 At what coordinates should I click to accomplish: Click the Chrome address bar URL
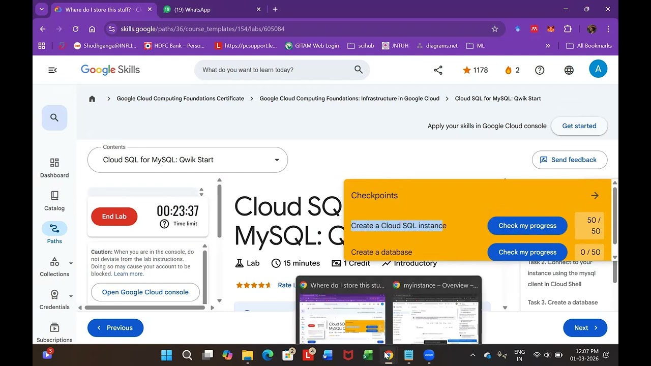click(x=202, y=29)
